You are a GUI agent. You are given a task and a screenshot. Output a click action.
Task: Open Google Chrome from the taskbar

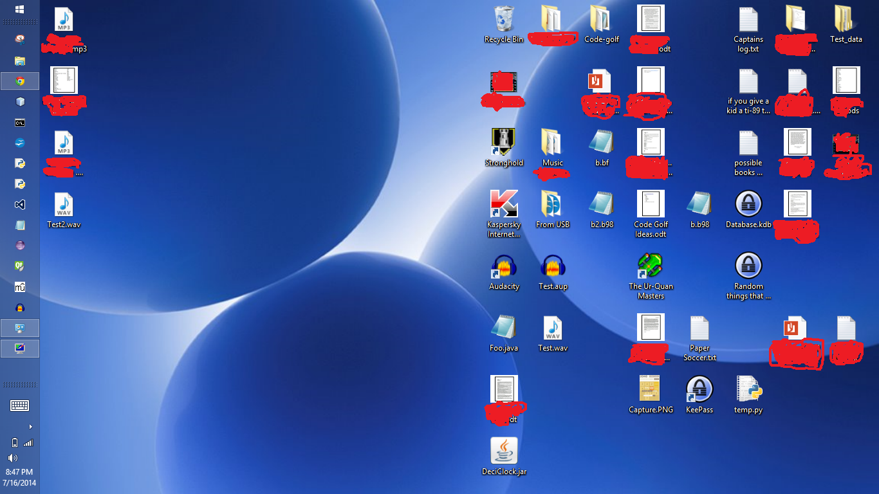pyautogui.click(x=19, y=81)
